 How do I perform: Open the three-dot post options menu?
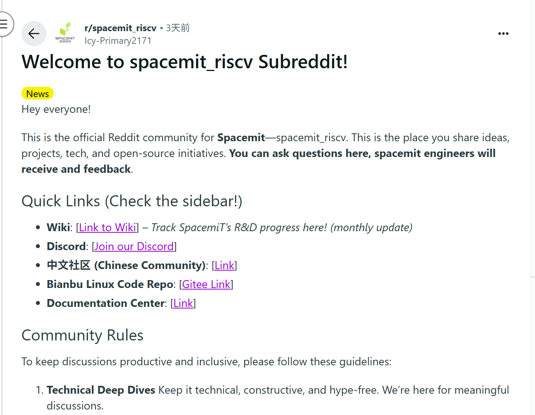point(503,34)
